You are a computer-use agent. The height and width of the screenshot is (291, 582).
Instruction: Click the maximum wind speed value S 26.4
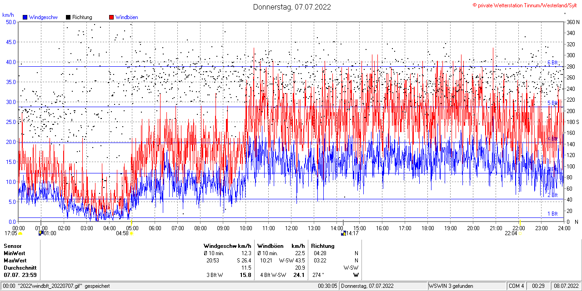click(244, 261)
